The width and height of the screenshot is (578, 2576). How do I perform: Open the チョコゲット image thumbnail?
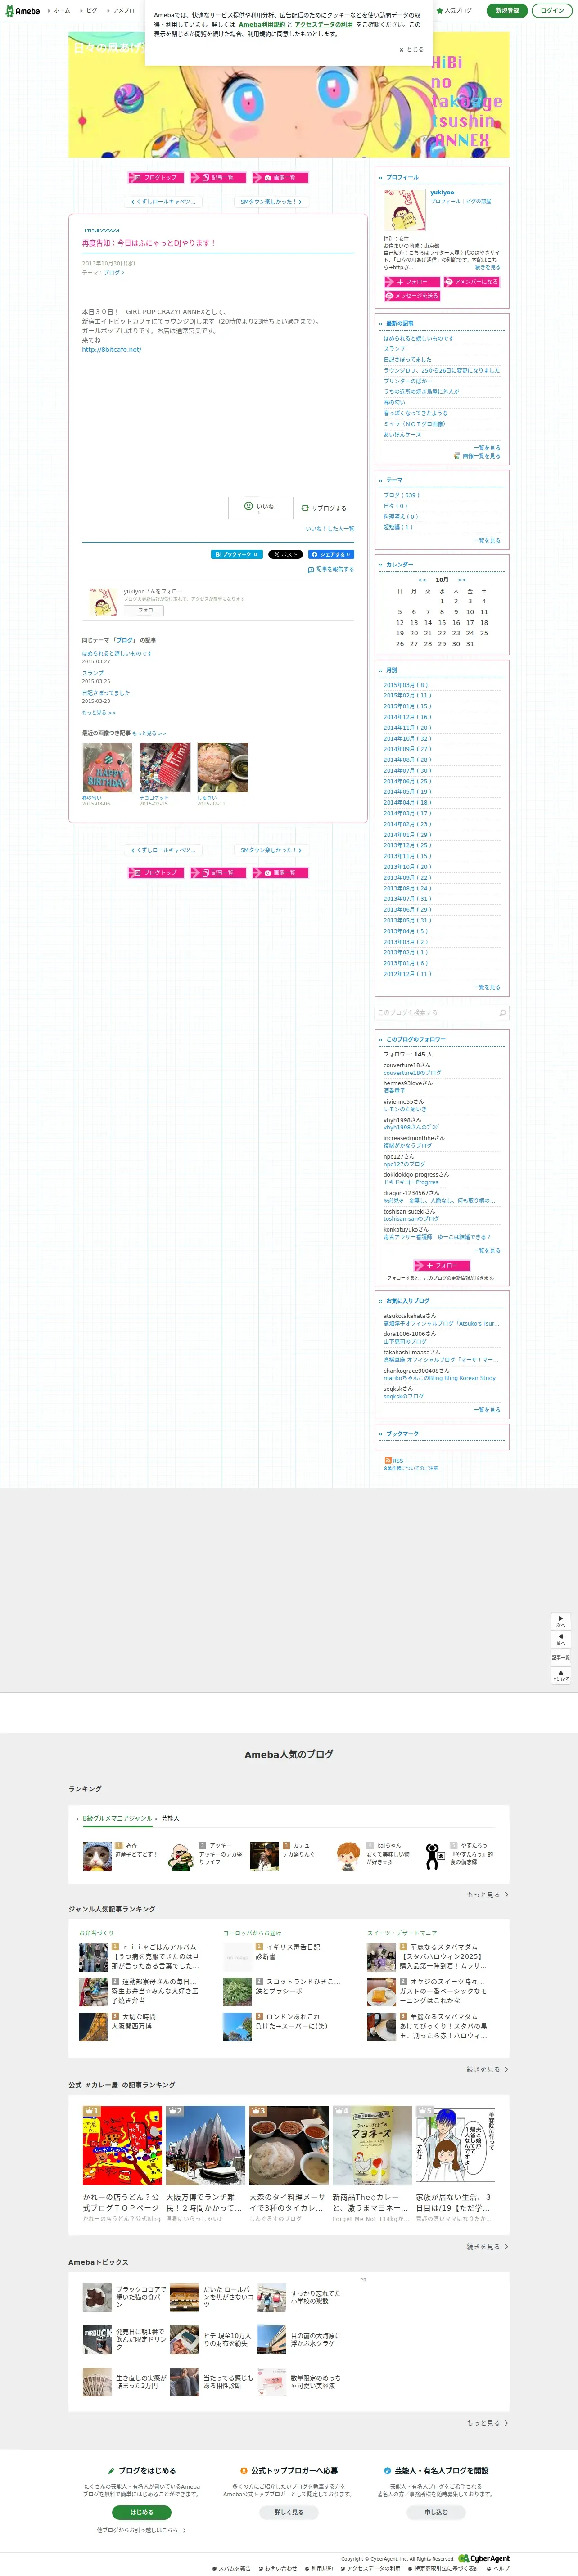pyautogui.click(x=165, y=768)
